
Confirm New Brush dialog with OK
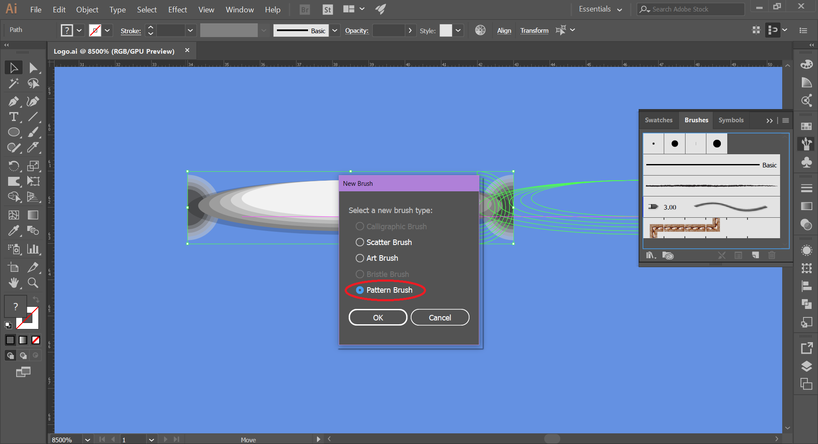378,317
